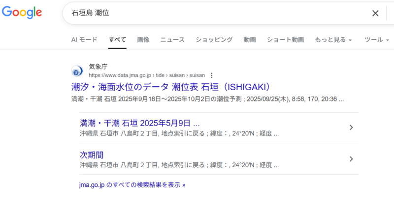Expand the もっと見る dropdown

[333, 40]
